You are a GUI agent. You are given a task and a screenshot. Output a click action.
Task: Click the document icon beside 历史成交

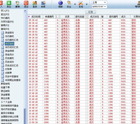tap(3, 62)
